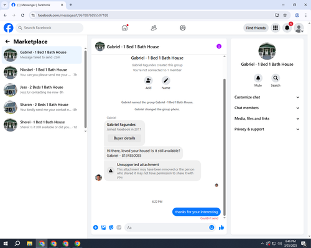This screenshot has width=311, height=248.
Task: Expand Media, files and links section
Action: [x=267, y=118]
